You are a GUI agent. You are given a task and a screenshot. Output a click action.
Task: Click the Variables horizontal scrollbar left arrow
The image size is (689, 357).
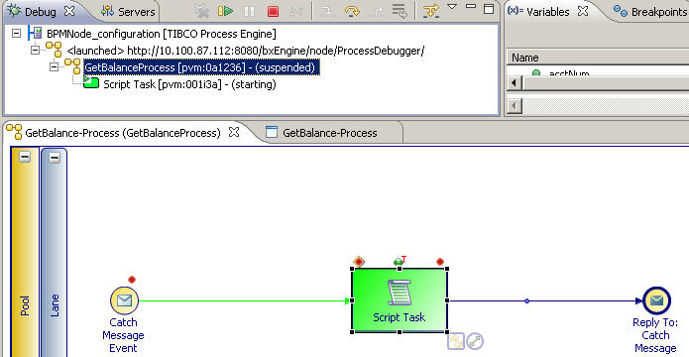coord(515,83)
